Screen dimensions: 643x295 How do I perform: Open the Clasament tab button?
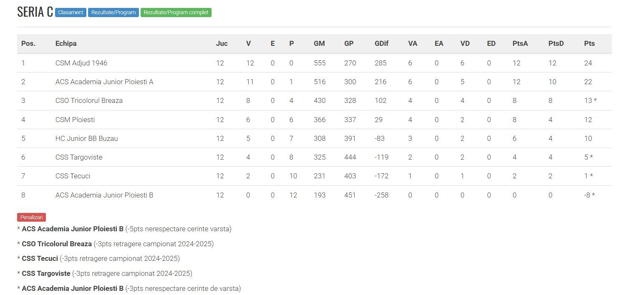tap(71, 12)
